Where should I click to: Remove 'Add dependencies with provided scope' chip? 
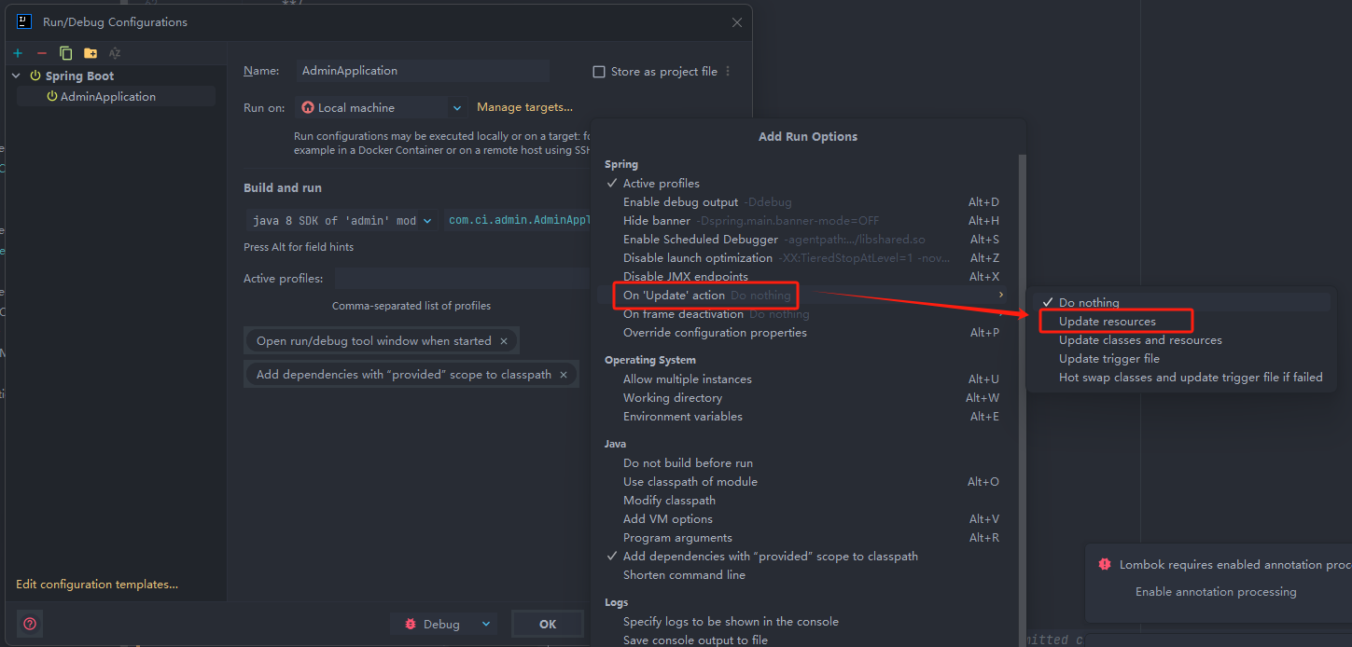(x=564, y=375)
